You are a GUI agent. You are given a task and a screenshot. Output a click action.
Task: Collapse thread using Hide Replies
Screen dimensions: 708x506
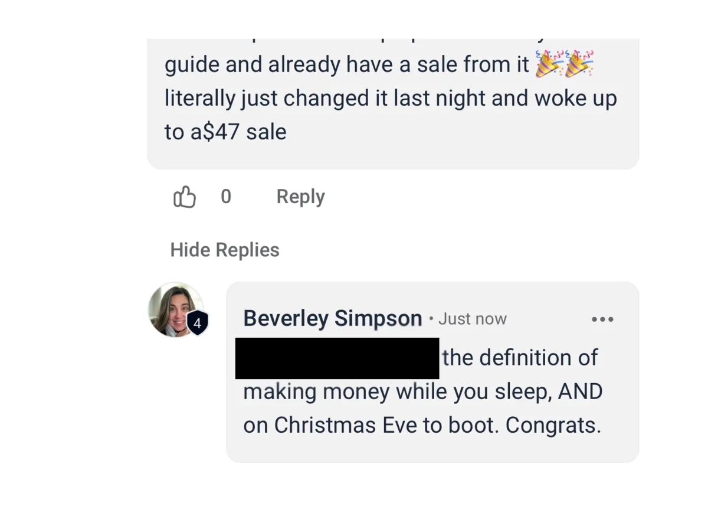coord(225,250)
